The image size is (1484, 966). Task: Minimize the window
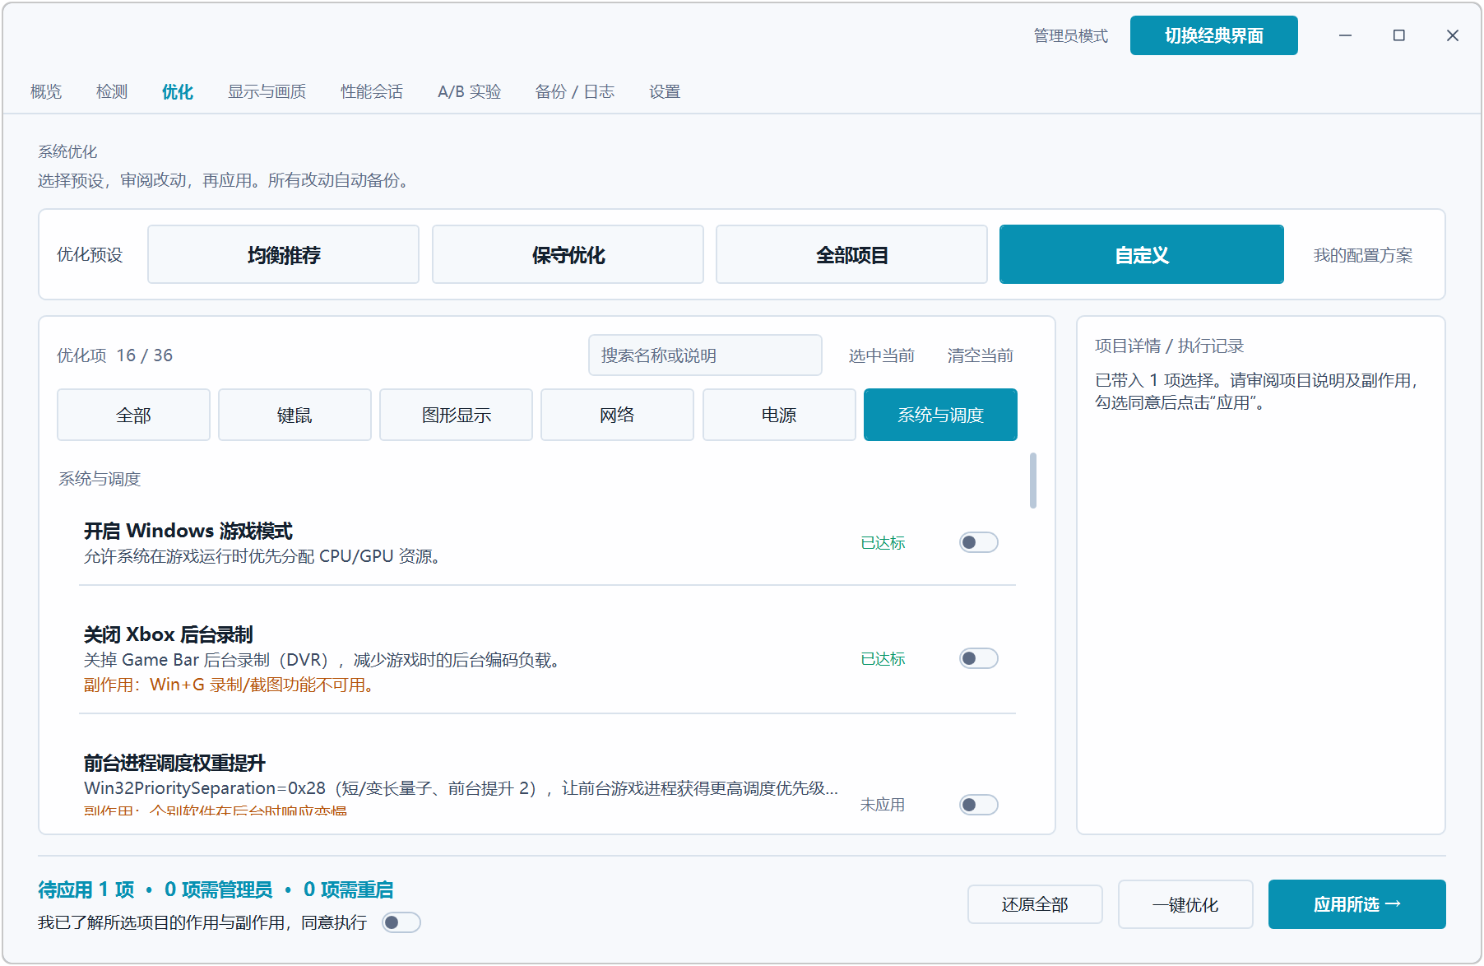(1345, 35)
